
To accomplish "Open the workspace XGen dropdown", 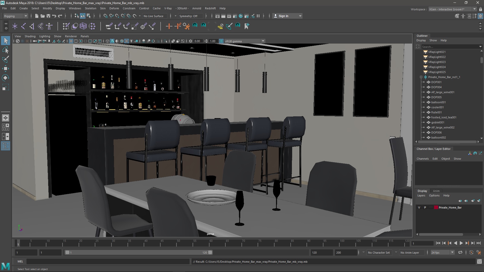I will coord(452,9).
